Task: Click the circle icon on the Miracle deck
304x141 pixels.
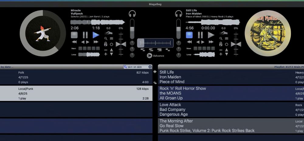Action: click(112, 44)
